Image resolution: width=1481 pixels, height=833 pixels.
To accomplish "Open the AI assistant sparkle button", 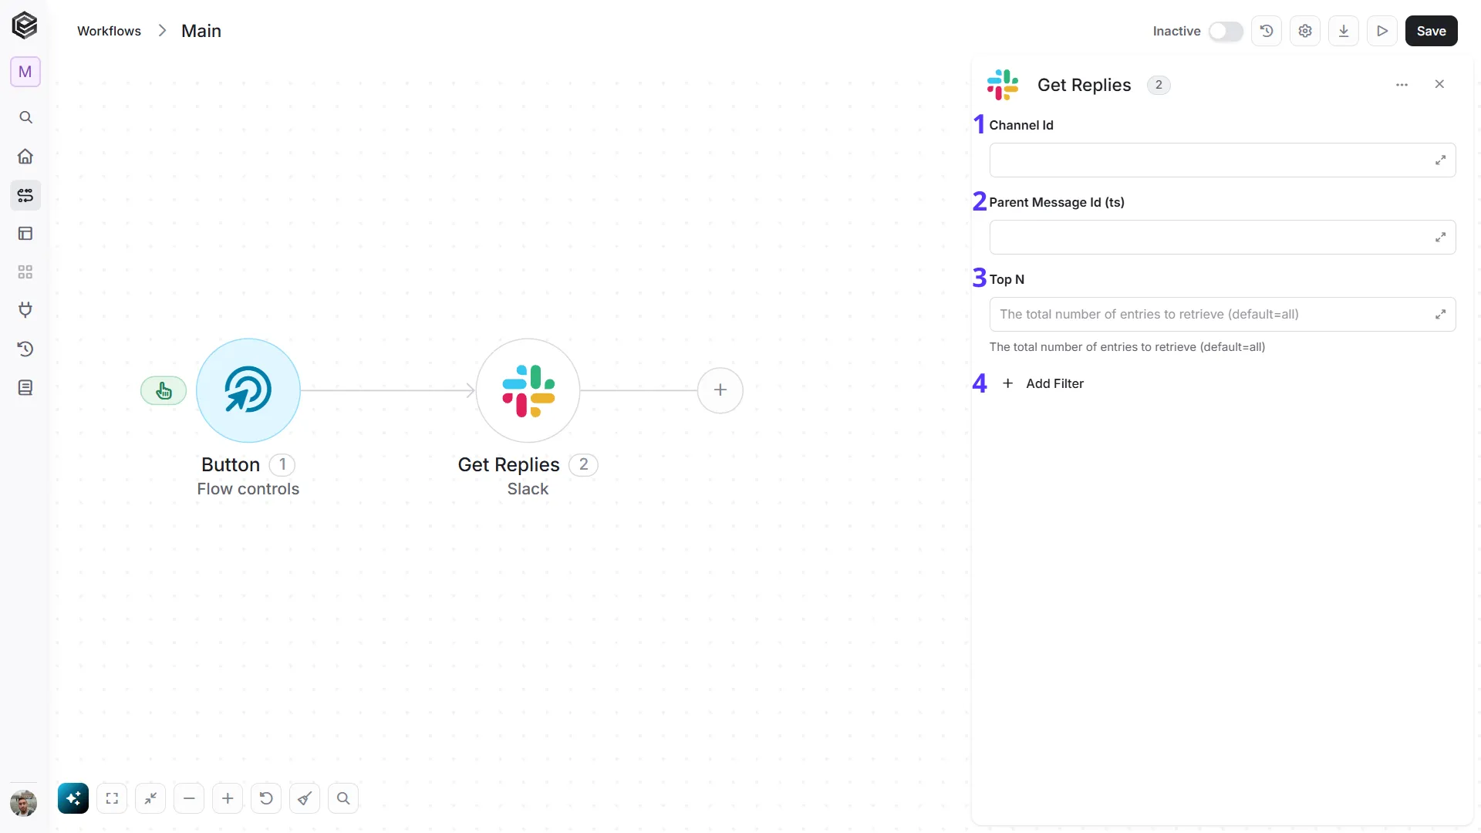I will [x=73, y=798].
